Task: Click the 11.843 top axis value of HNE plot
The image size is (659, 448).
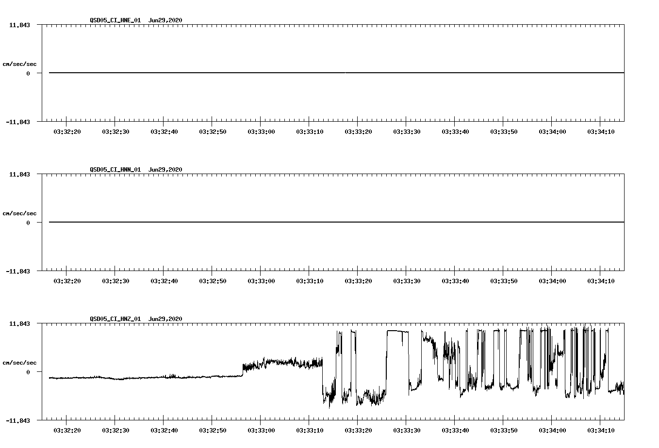Action: point(19,25)
